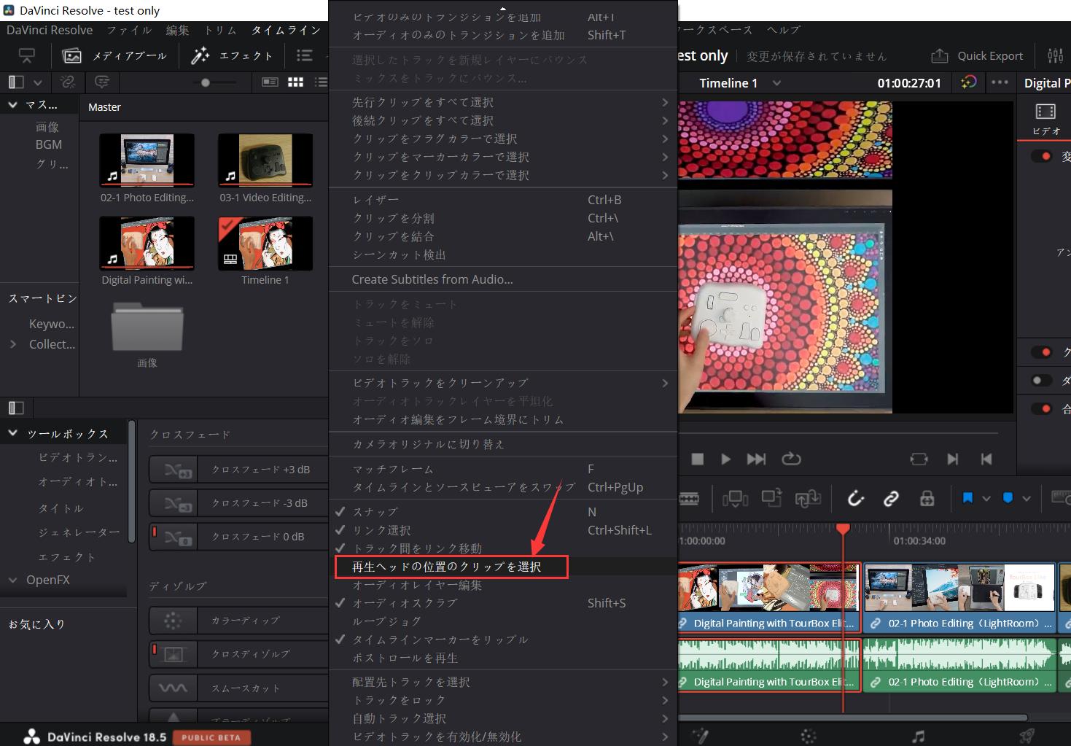This screenshot has height=746, width=1071.
Task: Collapse the ツールボックス toolbox tree
Action: pyautogui.click(x=12, y=433)
